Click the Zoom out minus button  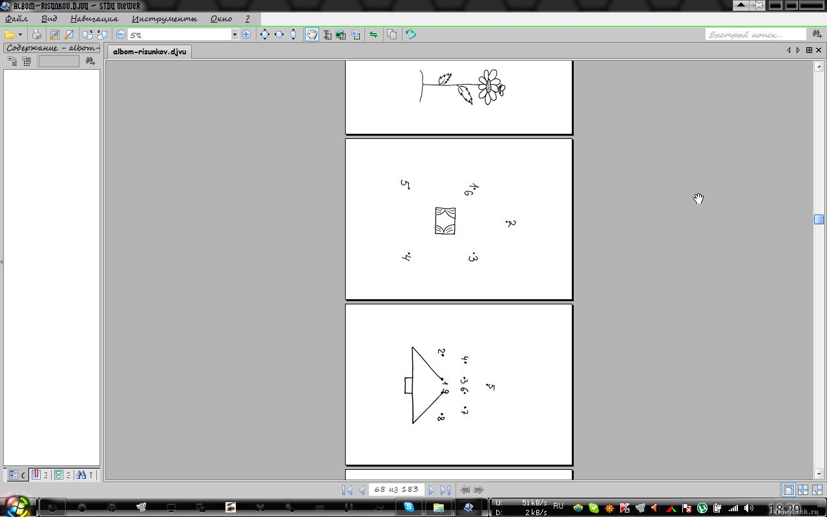pos(121,35)
